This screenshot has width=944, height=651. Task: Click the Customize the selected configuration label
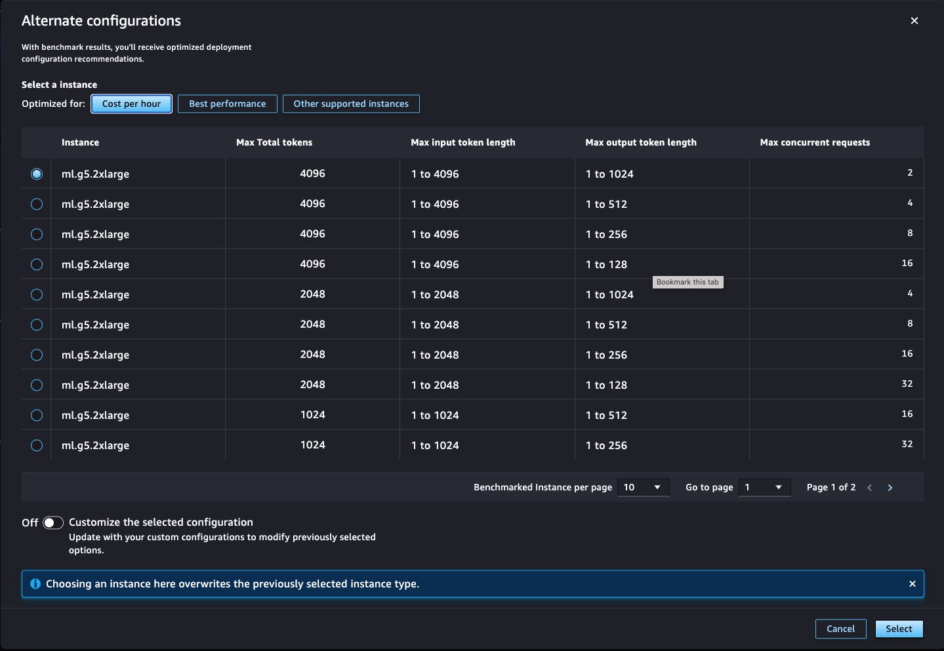tap(161, 522)
